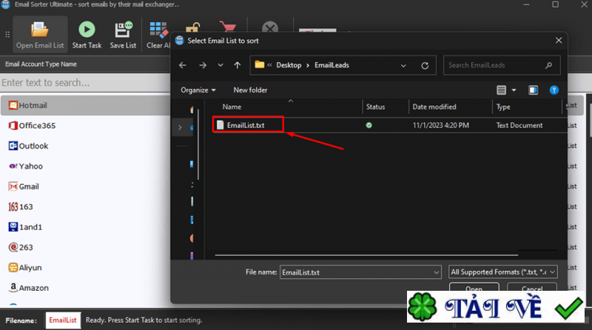Open the dialog Help icon

click(x=554, y=90)
